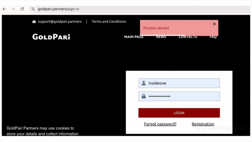The image size is (252, 142).
Task: Click the browser forward arrow
Action: [13, 9]
